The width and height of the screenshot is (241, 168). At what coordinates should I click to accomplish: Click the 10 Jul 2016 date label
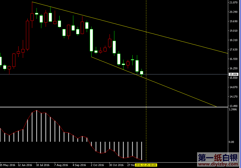tap(43, 165)
